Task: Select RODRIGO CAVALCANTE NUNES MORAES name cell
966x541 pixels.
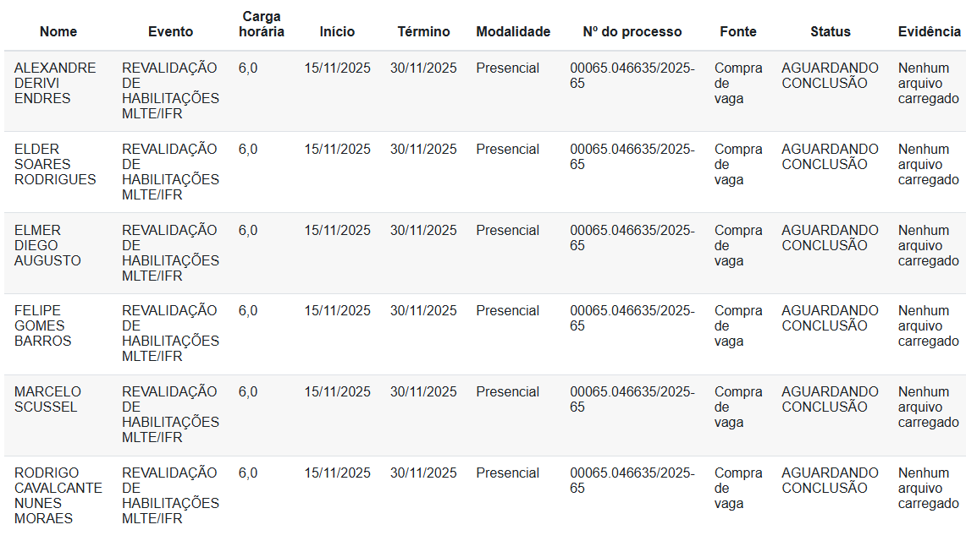Action: click(x=58, y=495)
